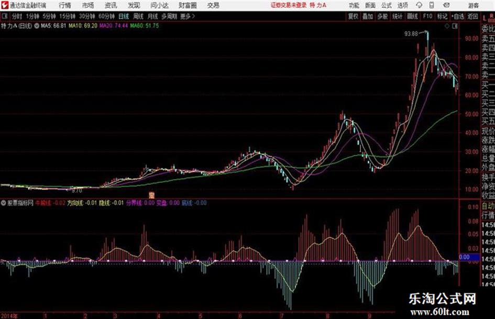
Task: Open the 财富圈 menu
Action: pos(188,5)
